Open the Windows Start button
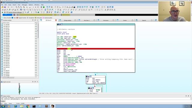 (x=3, y=106)
